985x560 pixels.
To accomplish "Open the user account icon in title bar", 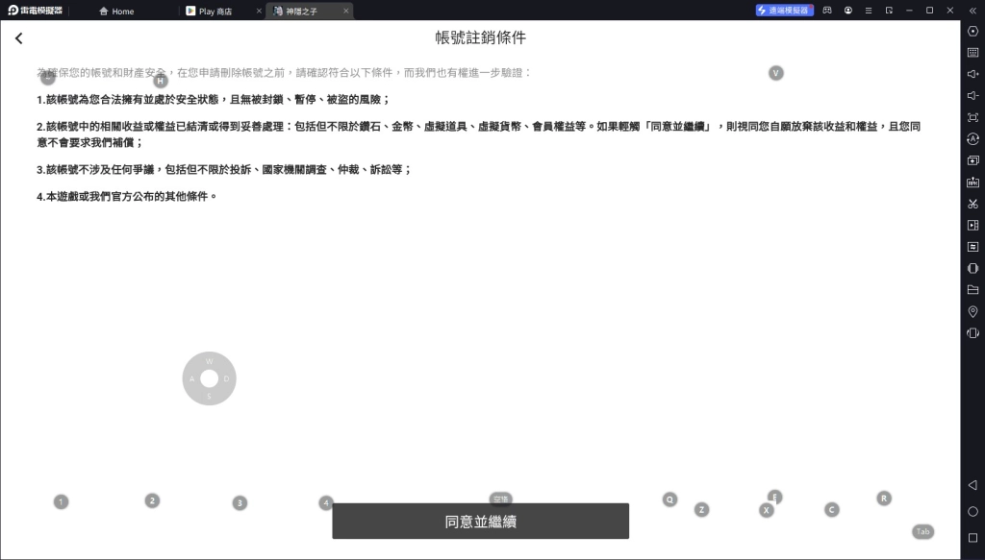I will (848, 11).
